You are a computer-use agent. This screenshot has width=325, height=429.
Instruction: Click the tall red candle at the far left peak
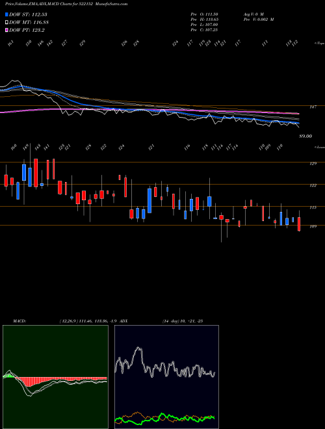[x=36, y=173]
